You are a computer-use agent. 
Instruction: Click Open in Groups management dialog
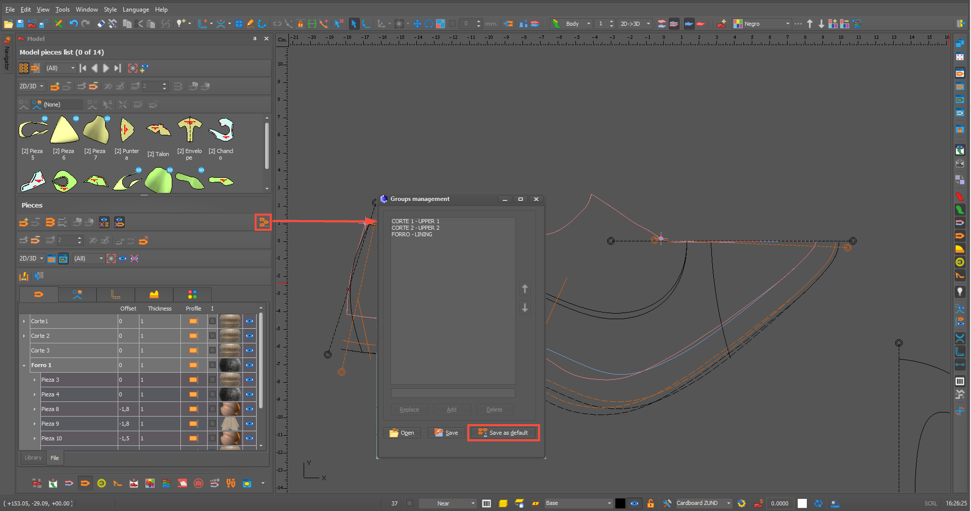pyautogui.click(x=402, y=433)
